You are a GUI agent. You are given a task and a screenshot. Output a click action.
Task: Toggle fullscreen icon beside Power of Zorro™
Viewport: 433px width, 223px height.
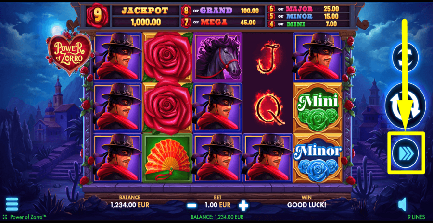coord(5,217)
